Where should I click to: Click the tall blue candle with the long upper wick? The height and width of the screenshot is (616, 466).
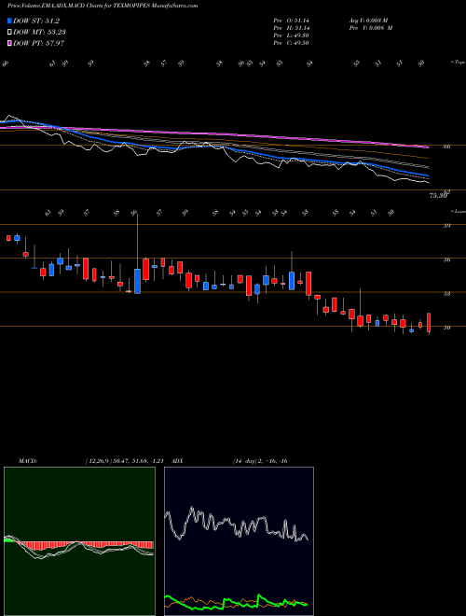137,281
